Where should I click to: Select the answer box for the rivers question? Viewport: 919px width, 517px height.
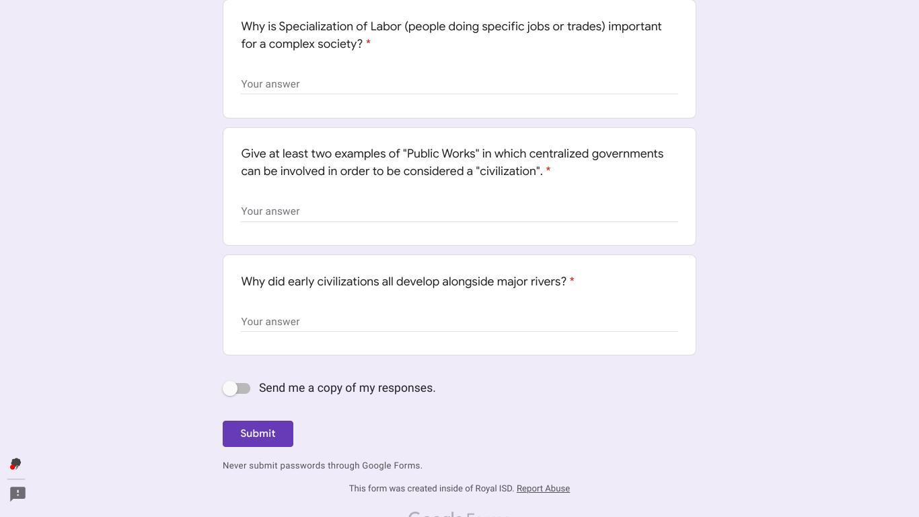459,322
